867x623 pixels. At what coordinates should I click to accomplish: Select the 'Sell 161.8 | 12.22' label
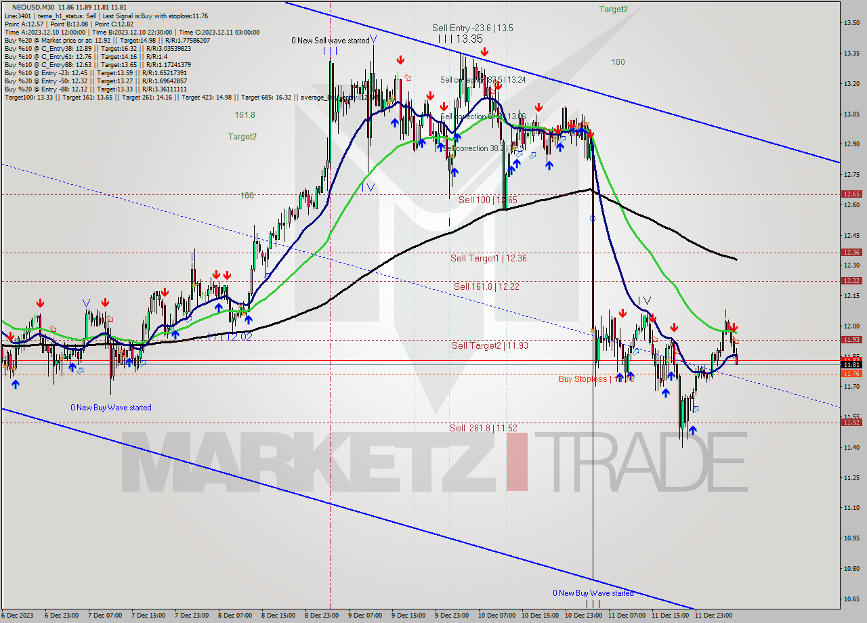(486, 286)
